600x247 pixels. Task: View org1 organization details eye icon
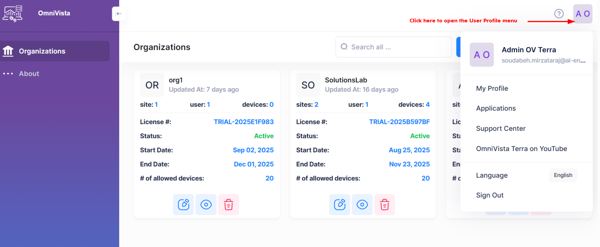tap(206, 205)
